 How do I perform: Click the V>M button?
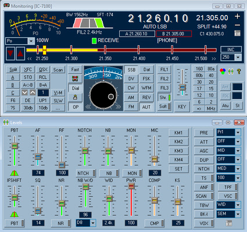click(58, 92)
